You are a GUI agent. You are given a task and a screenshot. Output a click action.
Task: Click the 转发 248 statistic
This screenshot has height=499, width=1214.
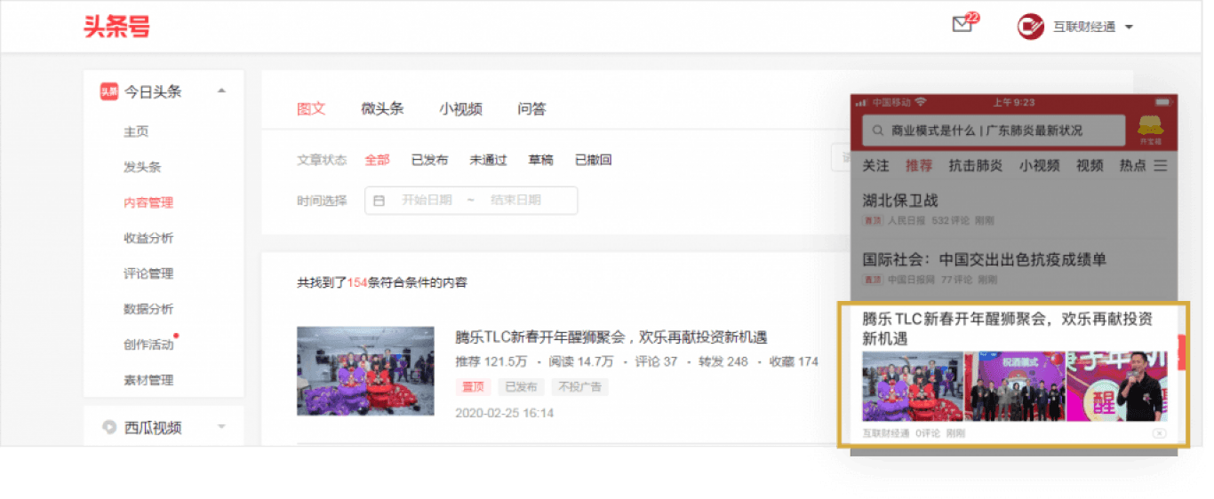click(x=723, y=362)
